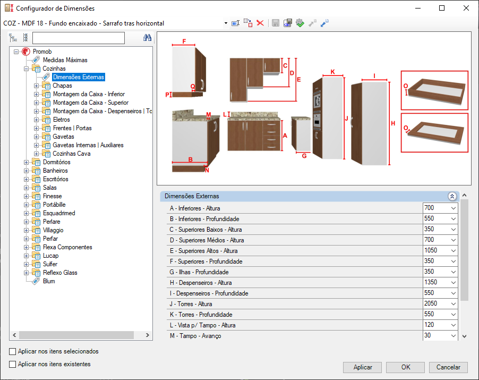Click label G - Ilhas - Profundidade

coord(199,272)
